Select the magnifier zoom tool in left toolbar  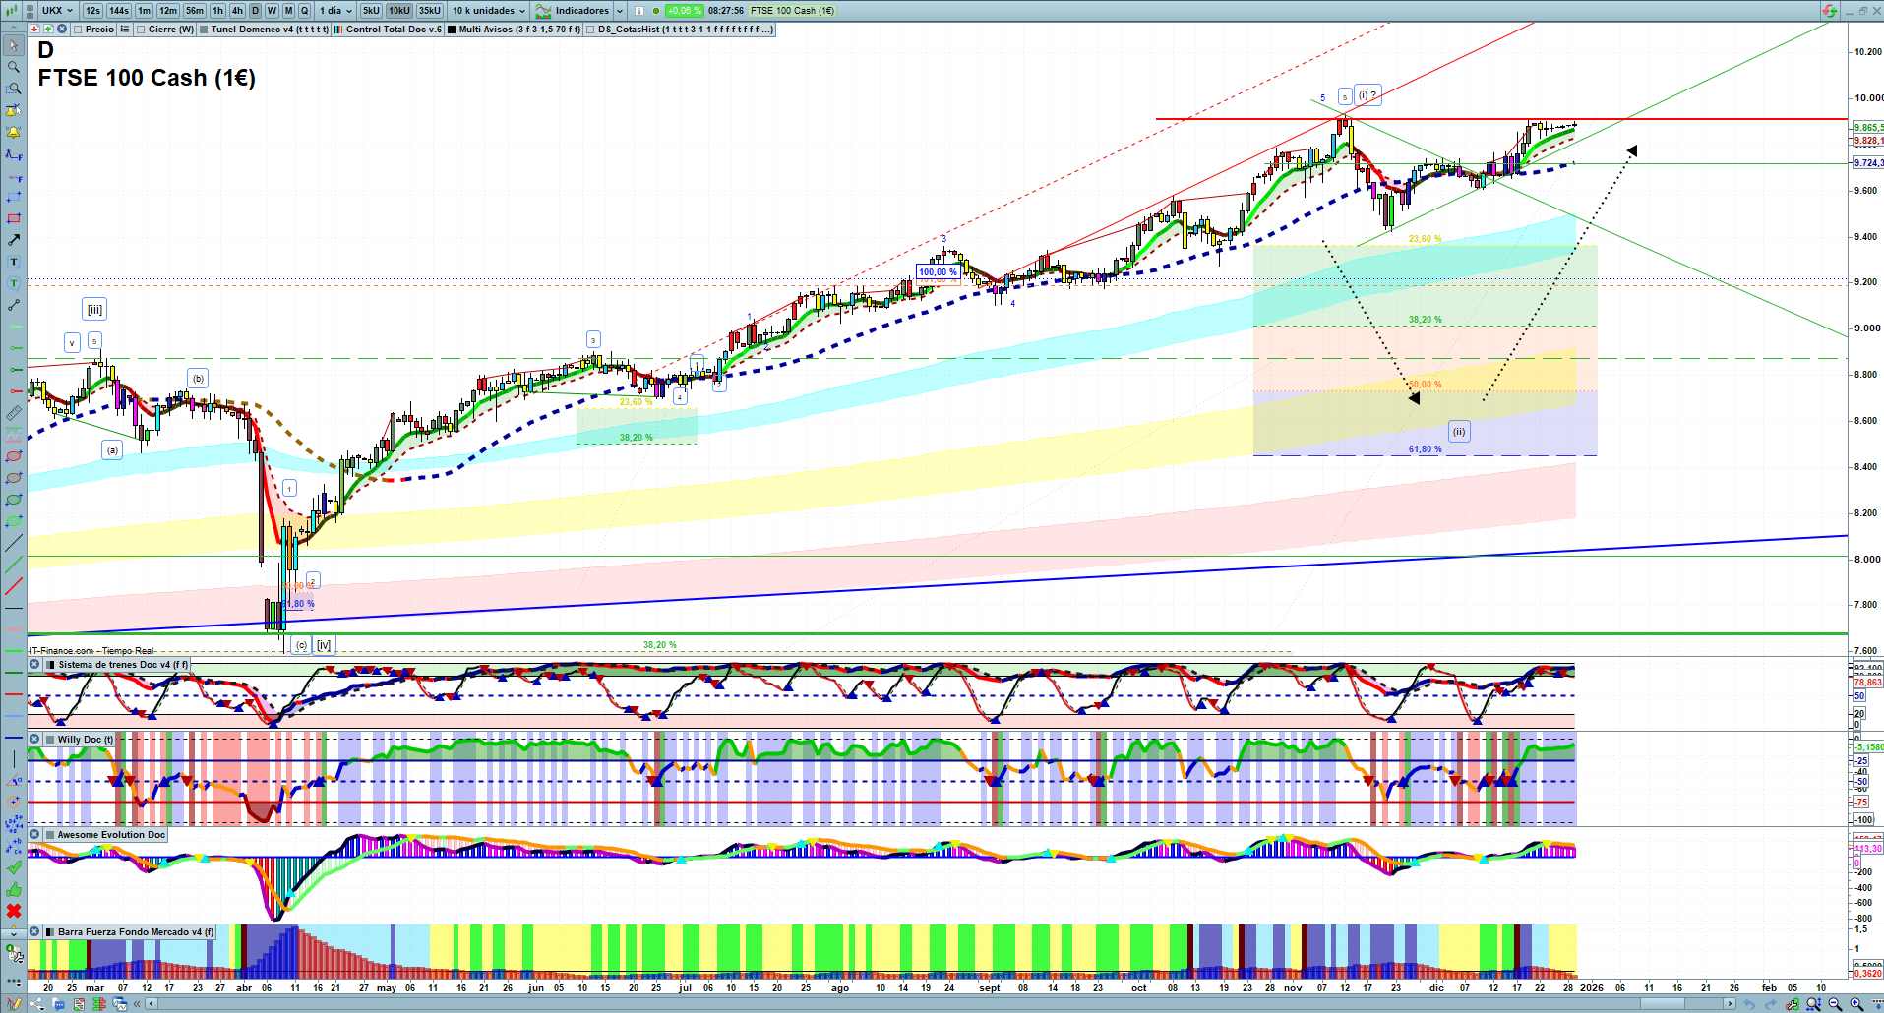(x=14, y=67)
